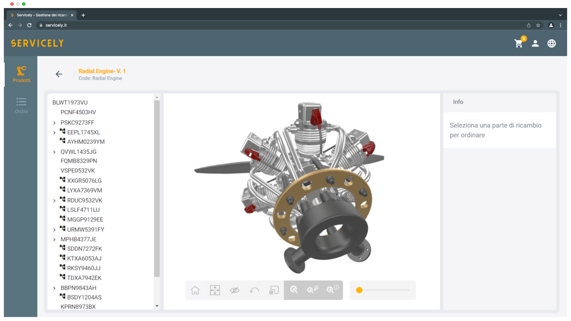Expand the BBPN9843AH tree node
The height and width of the screenshot is (321, 571).
coord(54,288)
